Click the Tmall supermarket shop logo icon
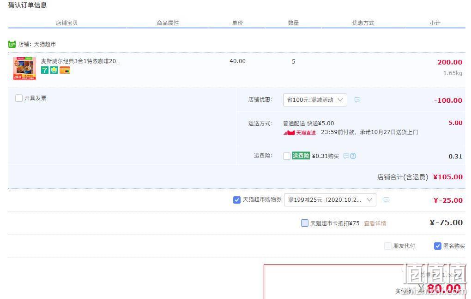The height and width of the screenshot is (299, 471). click(x=12, y=44)
